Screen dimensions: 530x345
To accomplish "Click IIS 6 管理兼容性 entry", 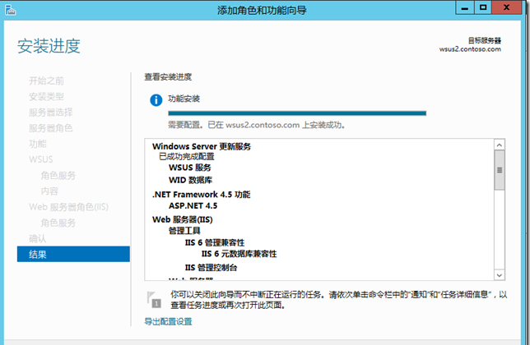I will [x=215, y=242].
